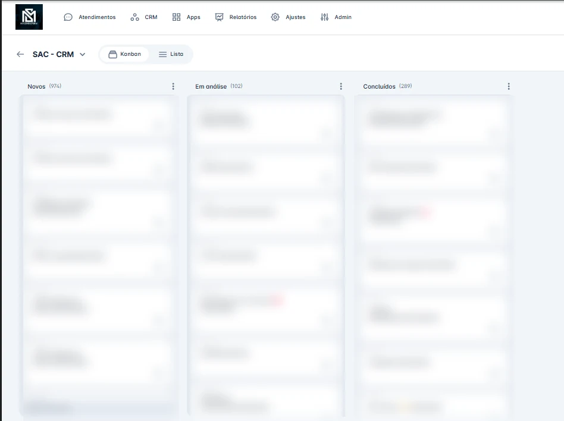Click the Apps grid icon
564x421 pixels.
(x=176, y=17)
